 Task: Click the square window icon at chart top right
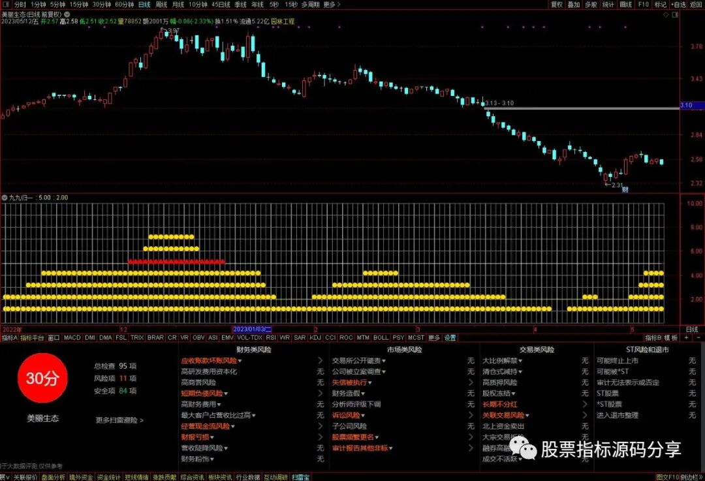[675, 15]
